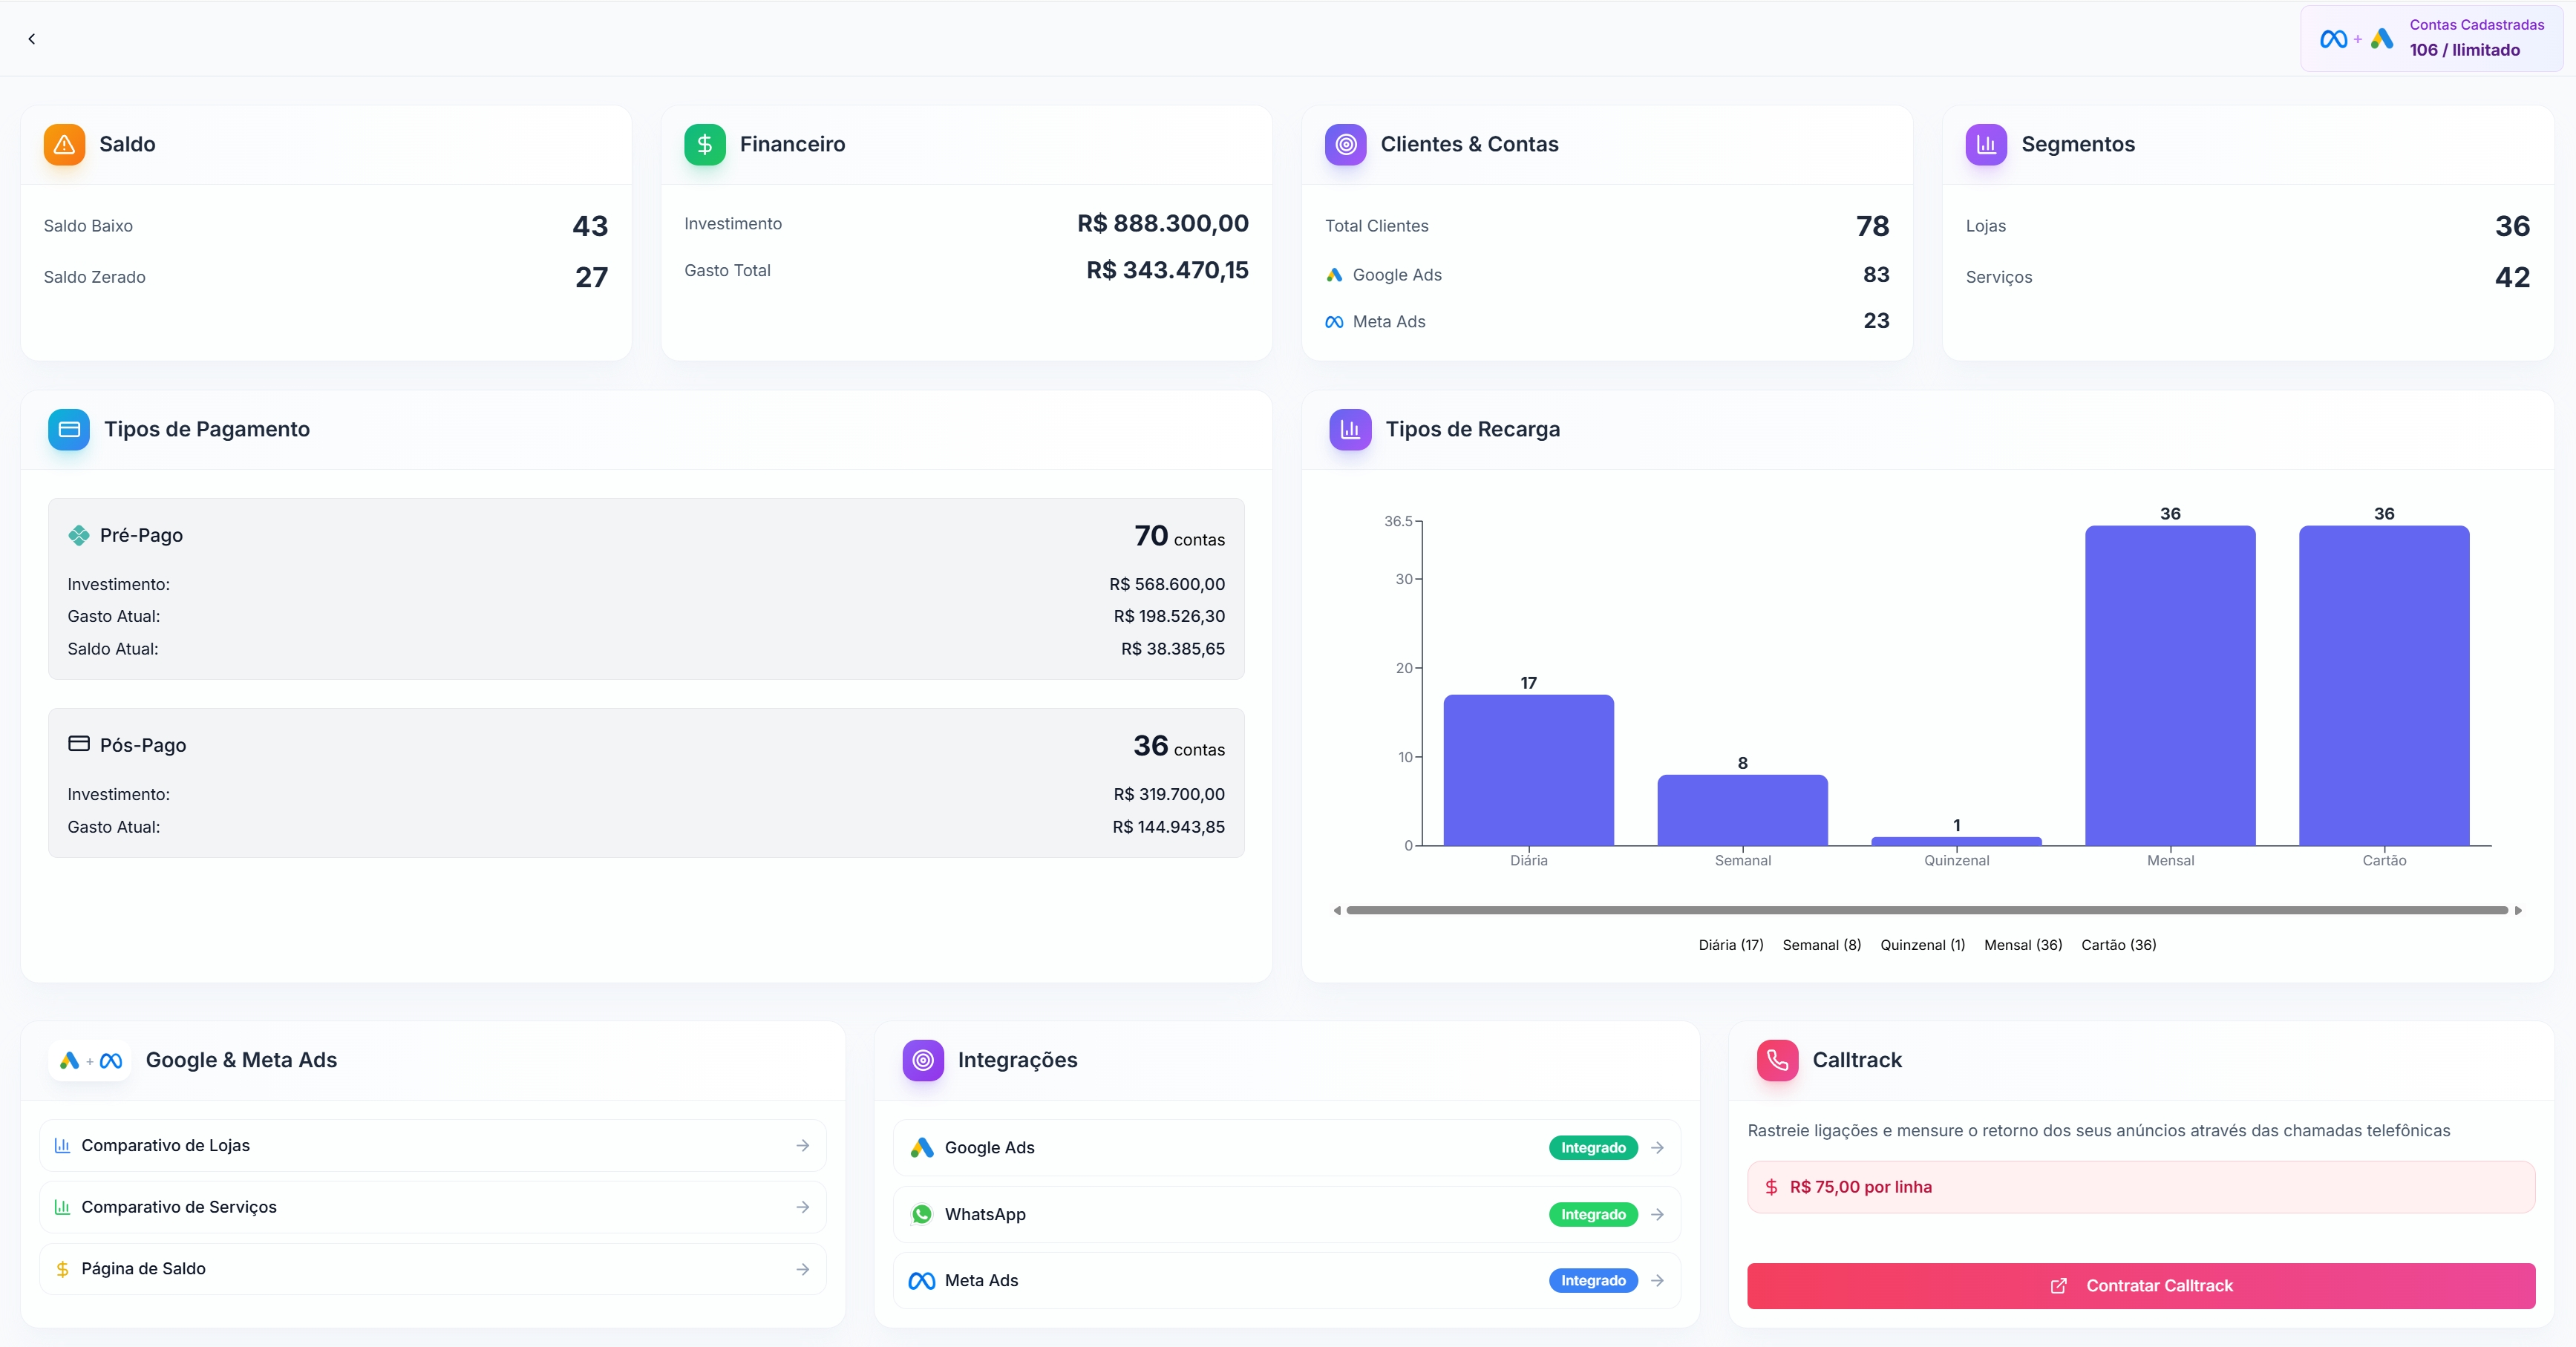Click the Saldo warning icon
Viewport: 2576px width, 1347px height.
click(x=63, y=144)
